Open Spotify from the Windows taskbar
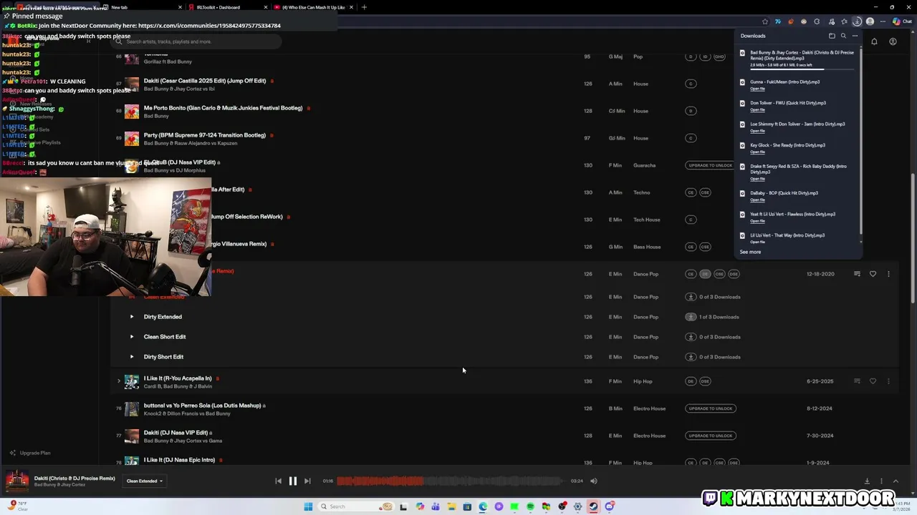Screen dimensions: 917x515 click(x=530, y=506)
